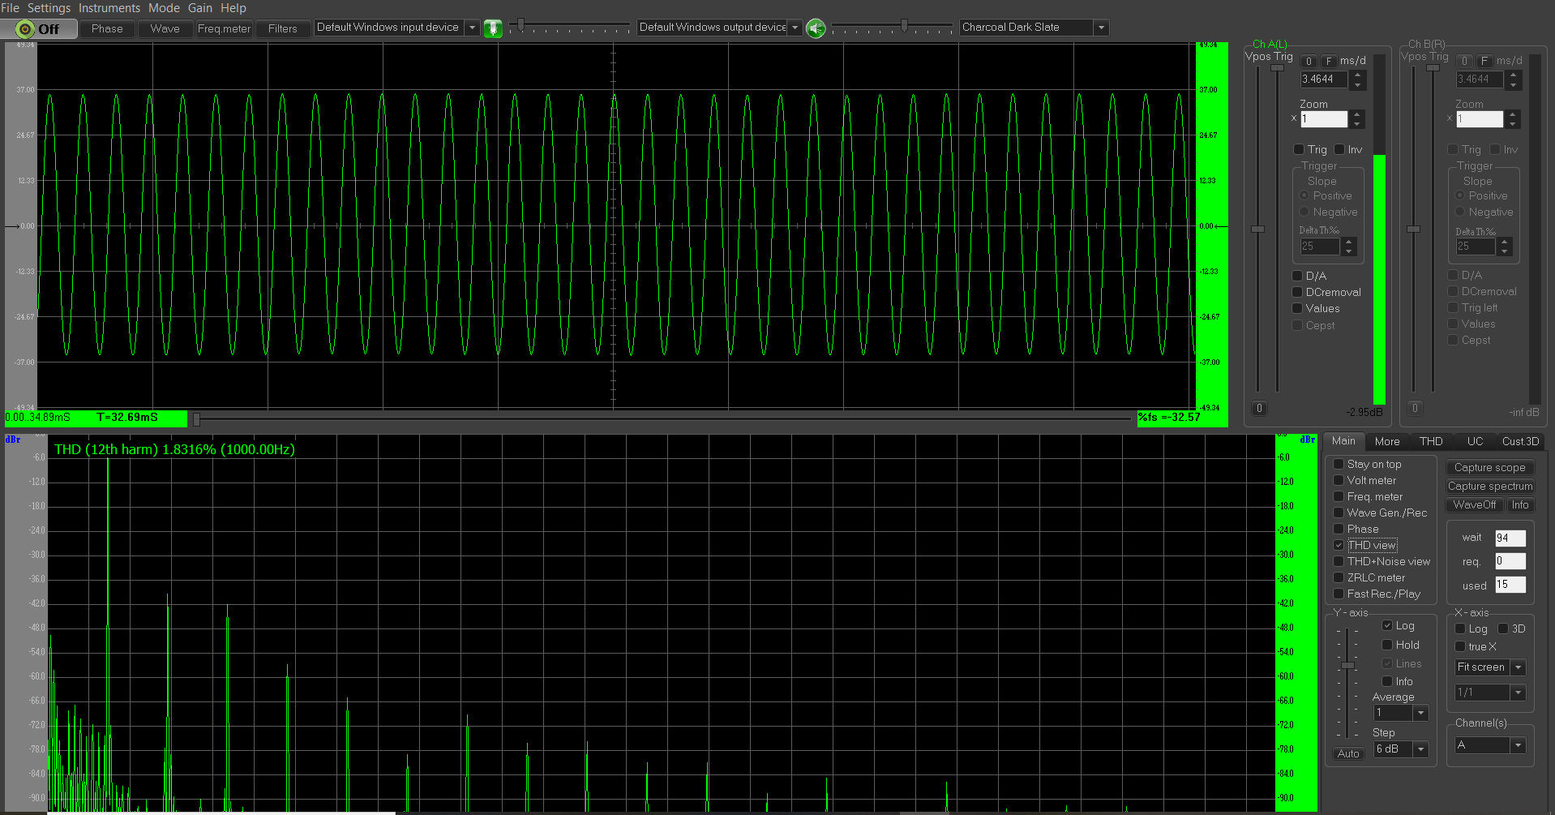
Task: Uncheck the THD view checkbox
Action: [x=1339, y=545]
